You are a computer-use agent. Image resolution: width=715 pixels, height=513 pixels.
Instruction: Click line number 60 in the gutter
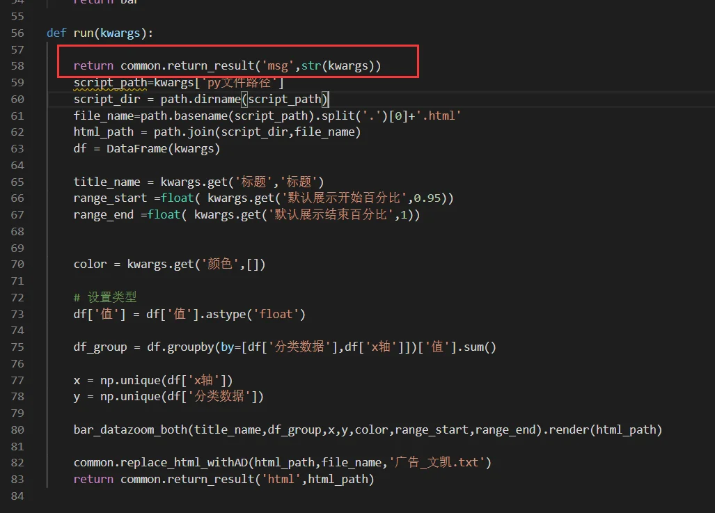click(x=17, y=100)
